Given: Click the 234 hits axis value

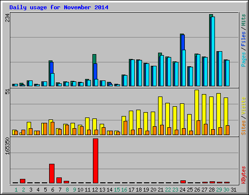Looking at the screenshot, I should [7, 18].
